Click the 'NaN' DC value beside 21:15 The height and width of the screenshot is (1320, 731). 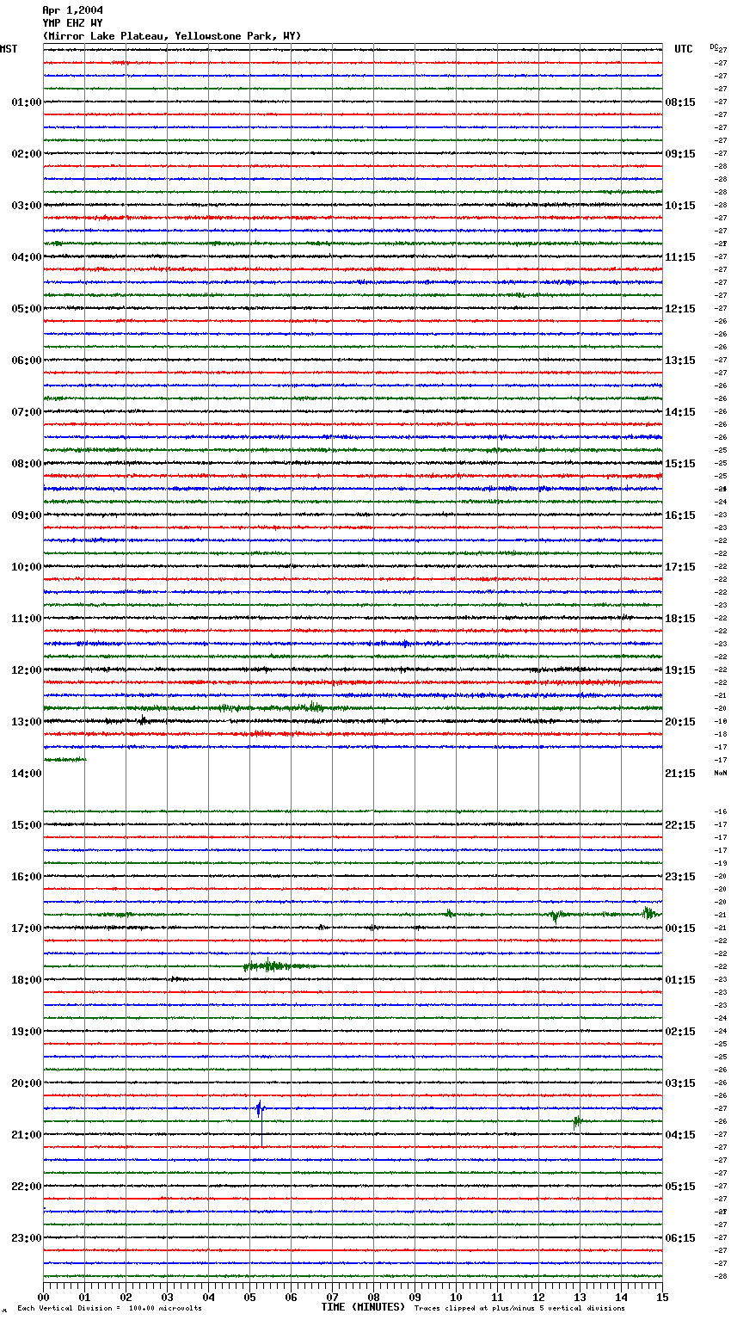(721, 774)
